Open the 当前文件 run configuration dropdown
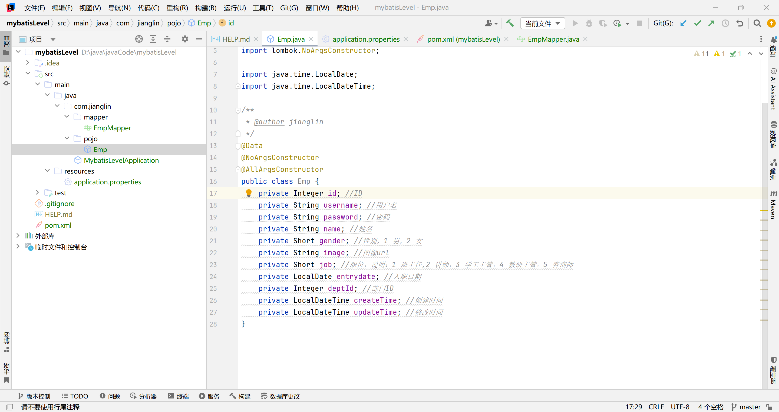The image size is (779, 412). (x=543, y=23)
